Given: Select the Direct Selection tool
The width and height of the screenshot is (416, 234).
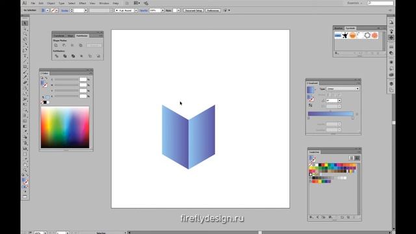Looking at the screenshot, I should click(25, 29).
